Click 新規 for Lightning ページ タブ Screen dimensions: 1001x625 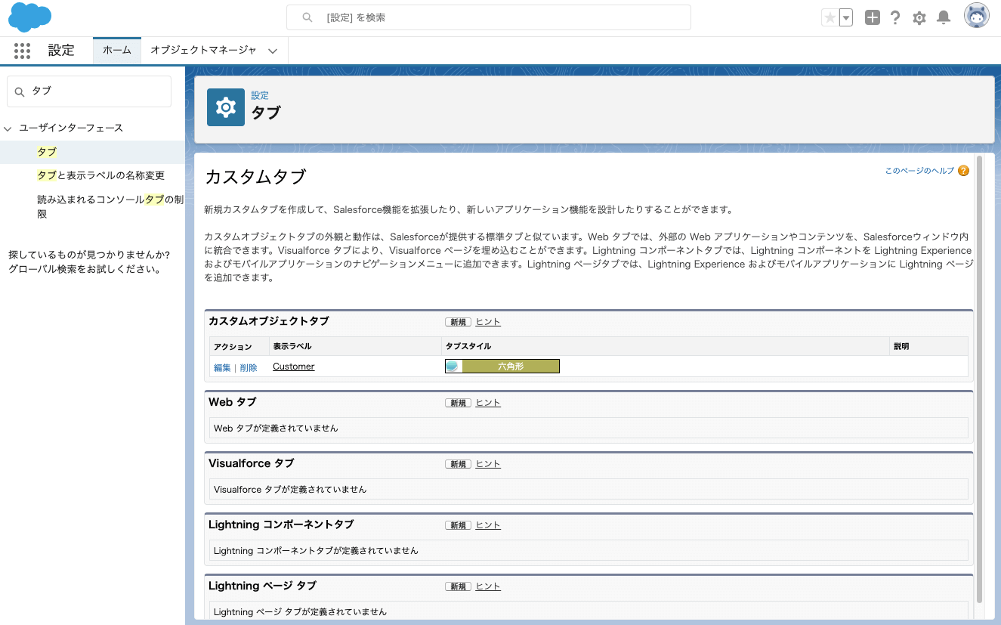click(x=458, y=586)
